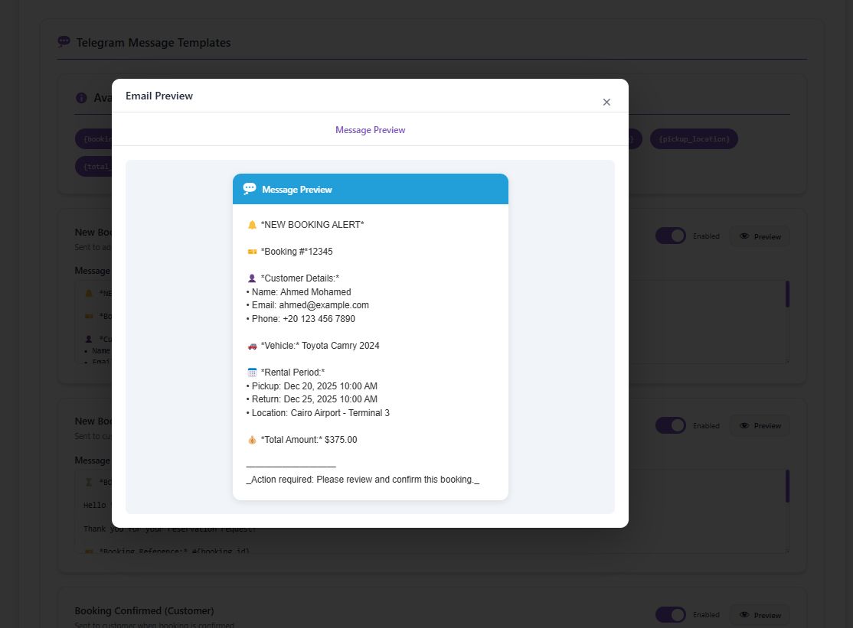Toggle the first Enabled switch in background

tap(670, 236)
